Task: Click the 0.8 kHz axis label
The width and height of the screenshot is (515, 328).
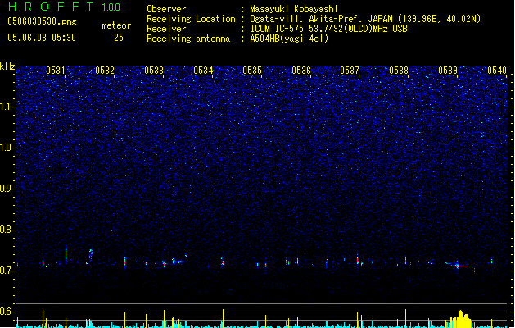Action: [x=7, y=230]
